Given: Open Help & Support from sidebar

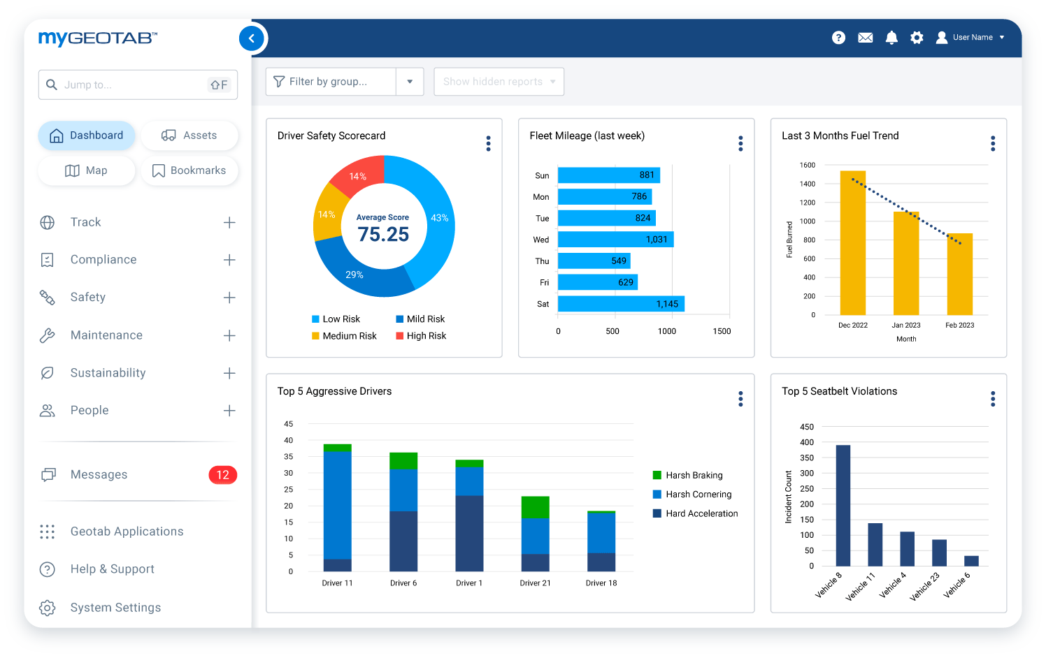Looking at the screenshot, I should 112,569.
